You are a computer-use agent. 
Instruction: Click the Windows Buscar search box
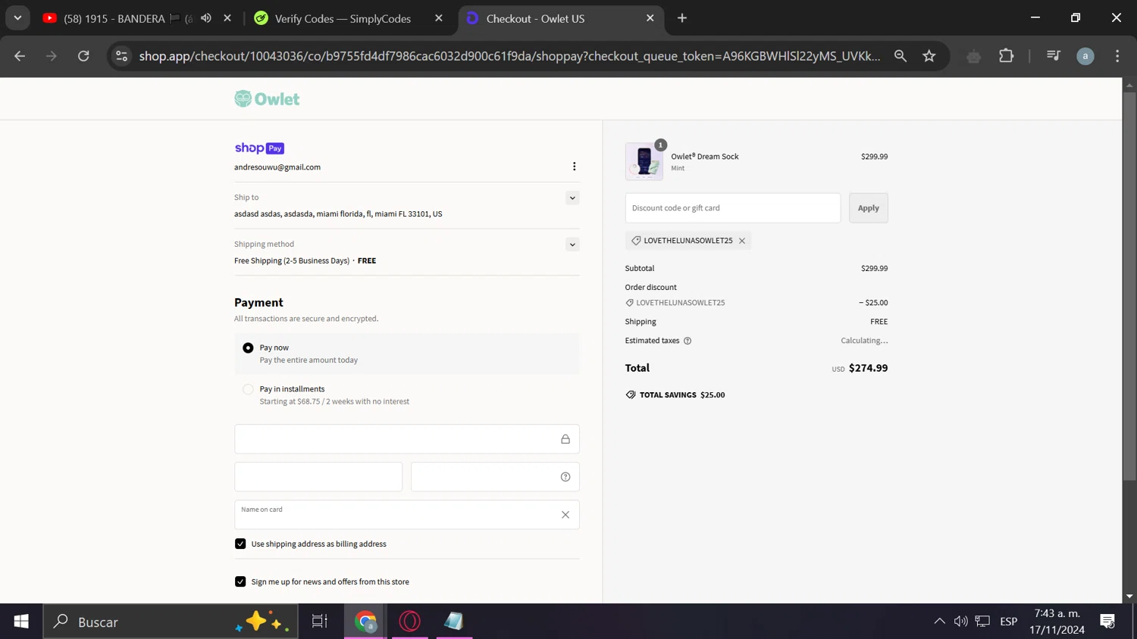(x=171, y=622)
